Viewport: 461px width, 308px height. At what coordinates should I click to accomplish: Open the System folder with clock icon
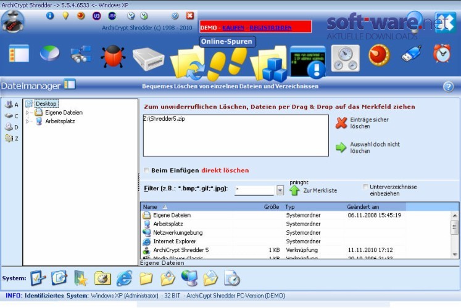(102, 278)
